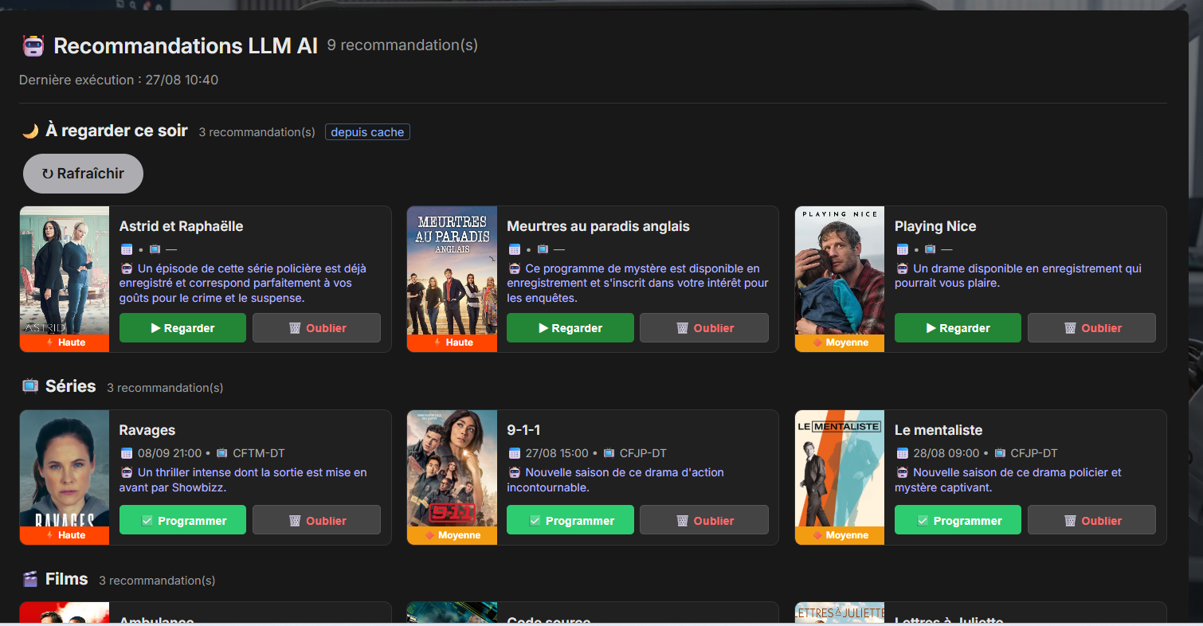Click the robot icon beside Recommandations LLM AI
The width and height of the screenshot is (1203, 626).
pyautogui.click(x=33, y=46)
